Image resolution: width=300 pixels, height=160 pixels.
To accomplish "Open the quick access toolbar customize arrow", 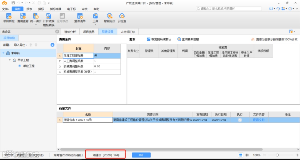I will click(49, 3).
